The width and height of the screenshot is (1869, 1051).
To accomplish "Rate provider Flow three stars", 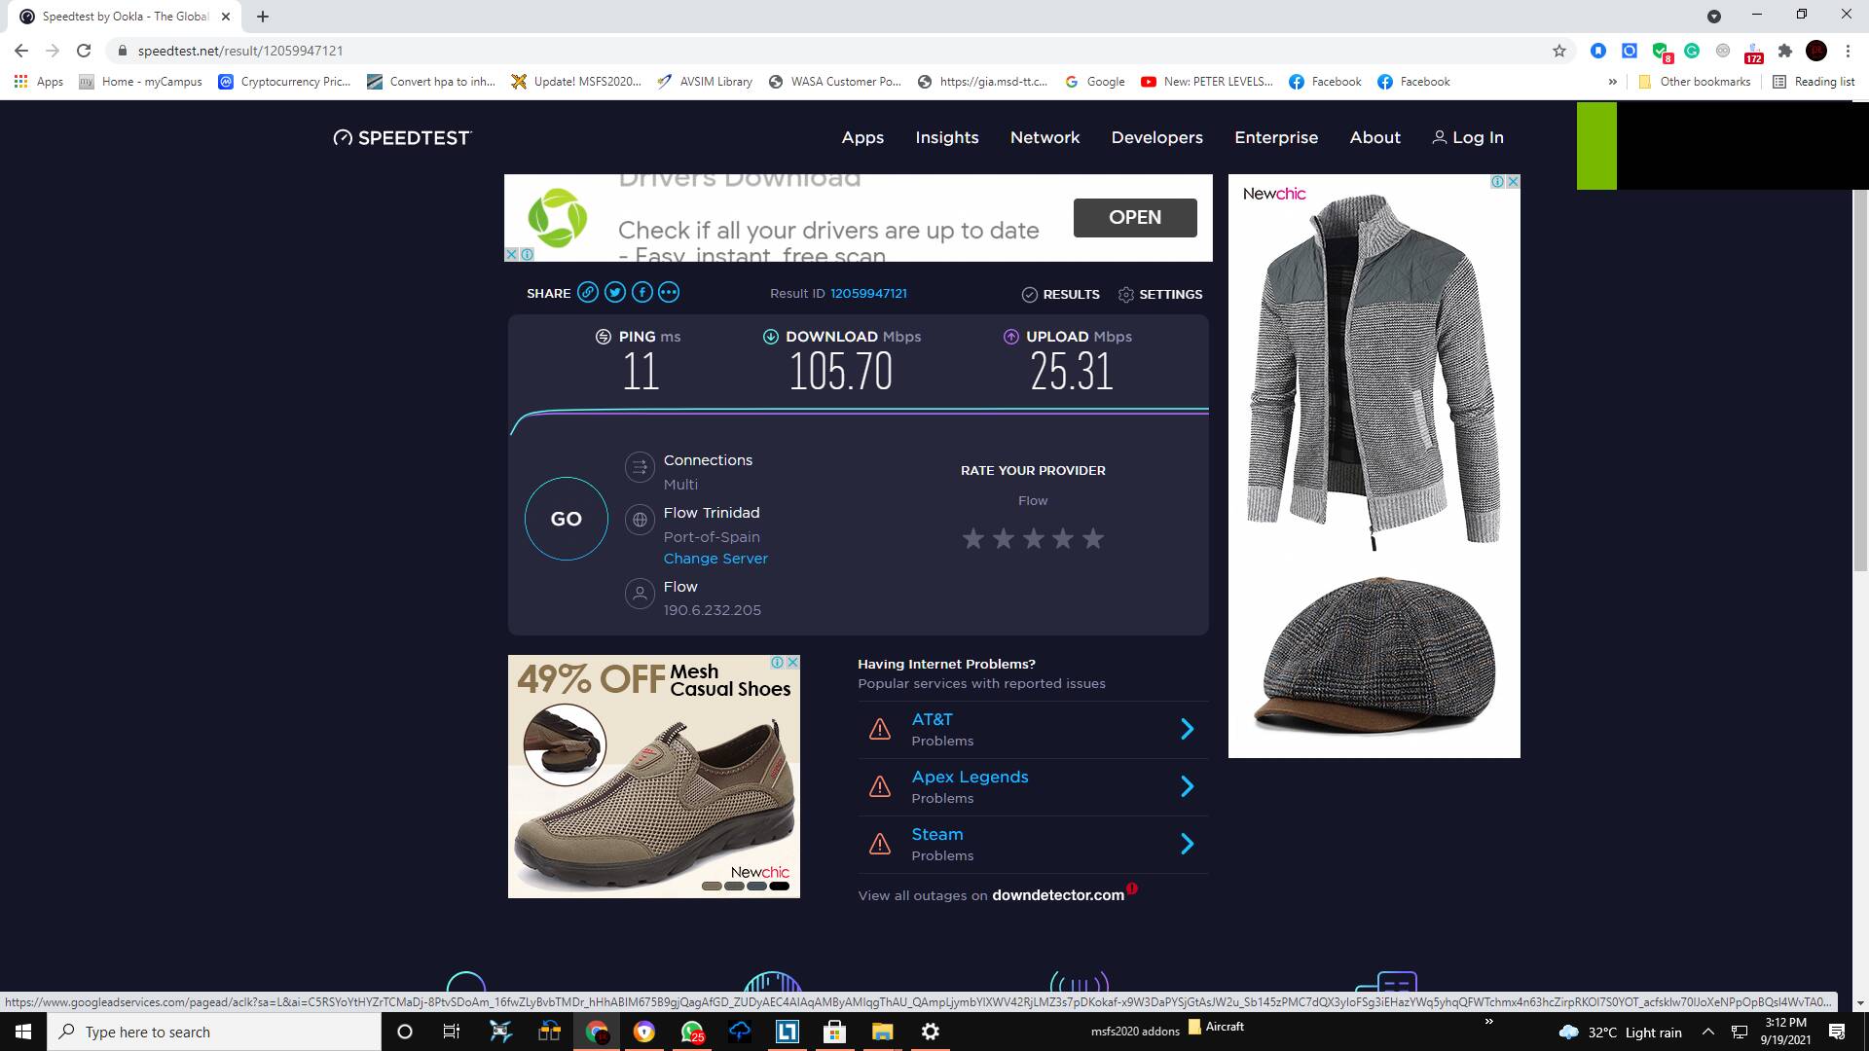I will click(1034, 538).
